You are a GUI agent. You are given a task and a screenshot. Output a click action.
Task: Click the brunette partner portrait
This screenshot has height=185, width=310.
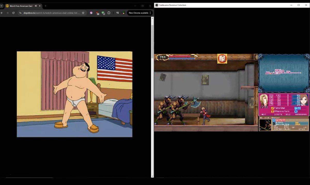point(304,100)
